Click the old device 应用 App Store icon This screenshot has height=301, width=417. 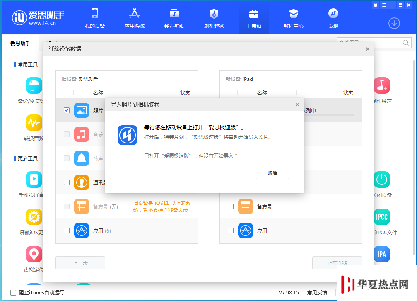(x=82, y=231)
